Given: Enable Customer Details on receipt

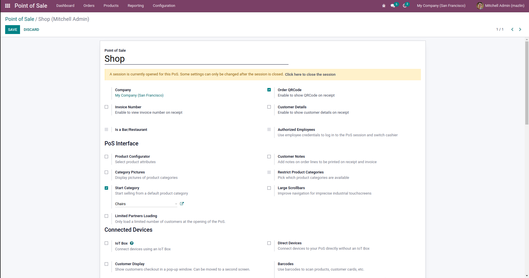Looking at the screenshot, I should pos(269,107).
